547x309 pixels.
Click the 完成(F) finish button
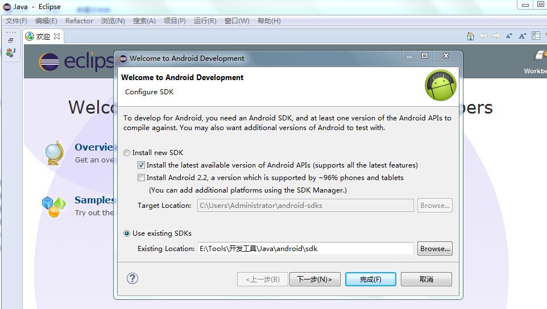[371, 279]
